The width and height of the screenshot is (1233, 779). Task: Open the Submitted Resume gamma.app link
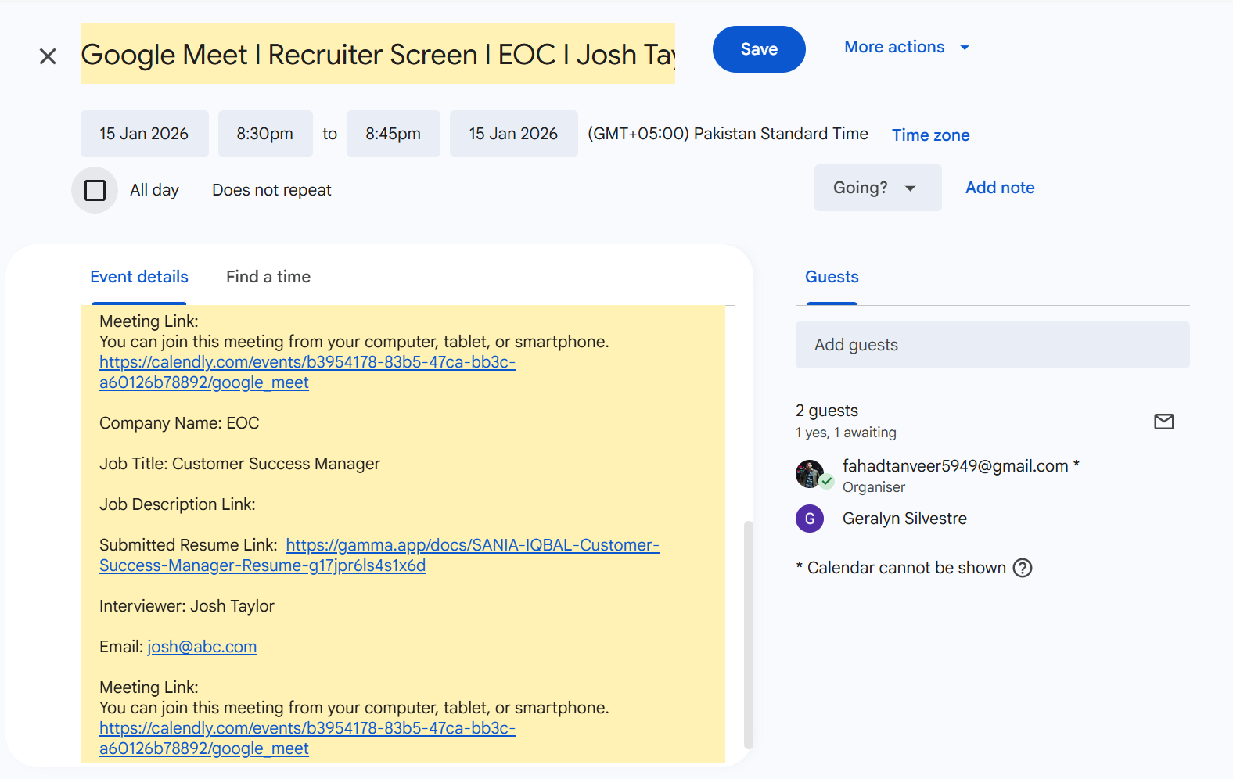point(379,555)
